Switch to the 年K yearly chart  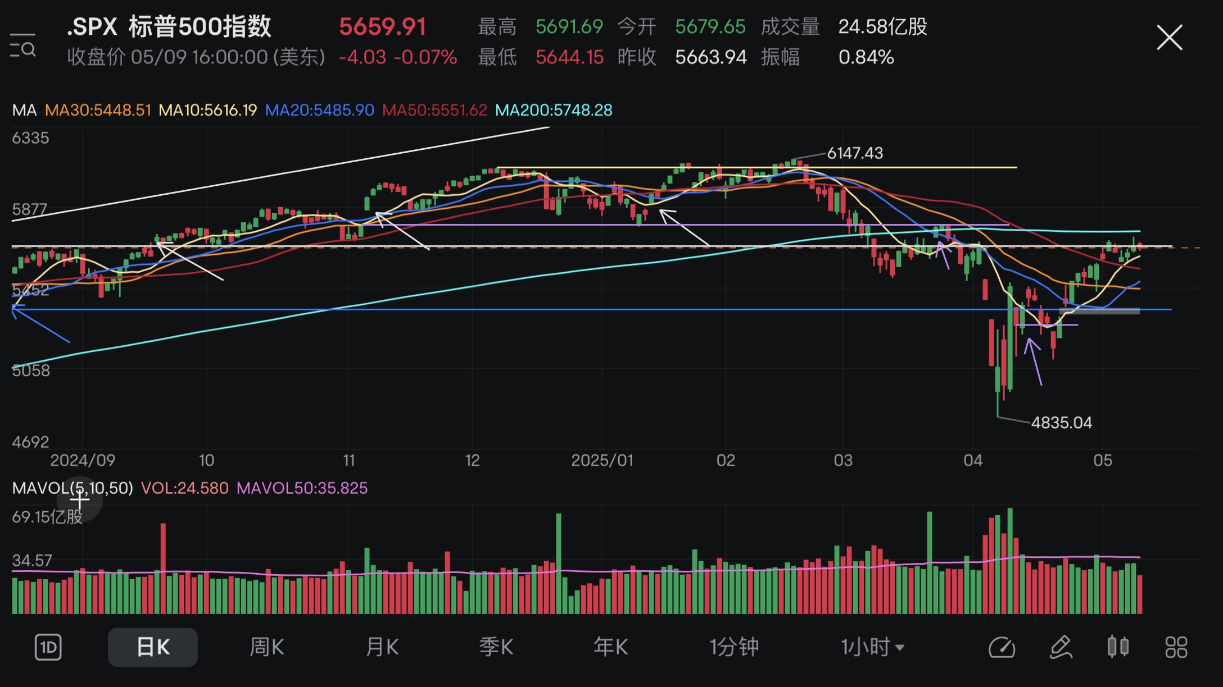[x=611, y=647]
